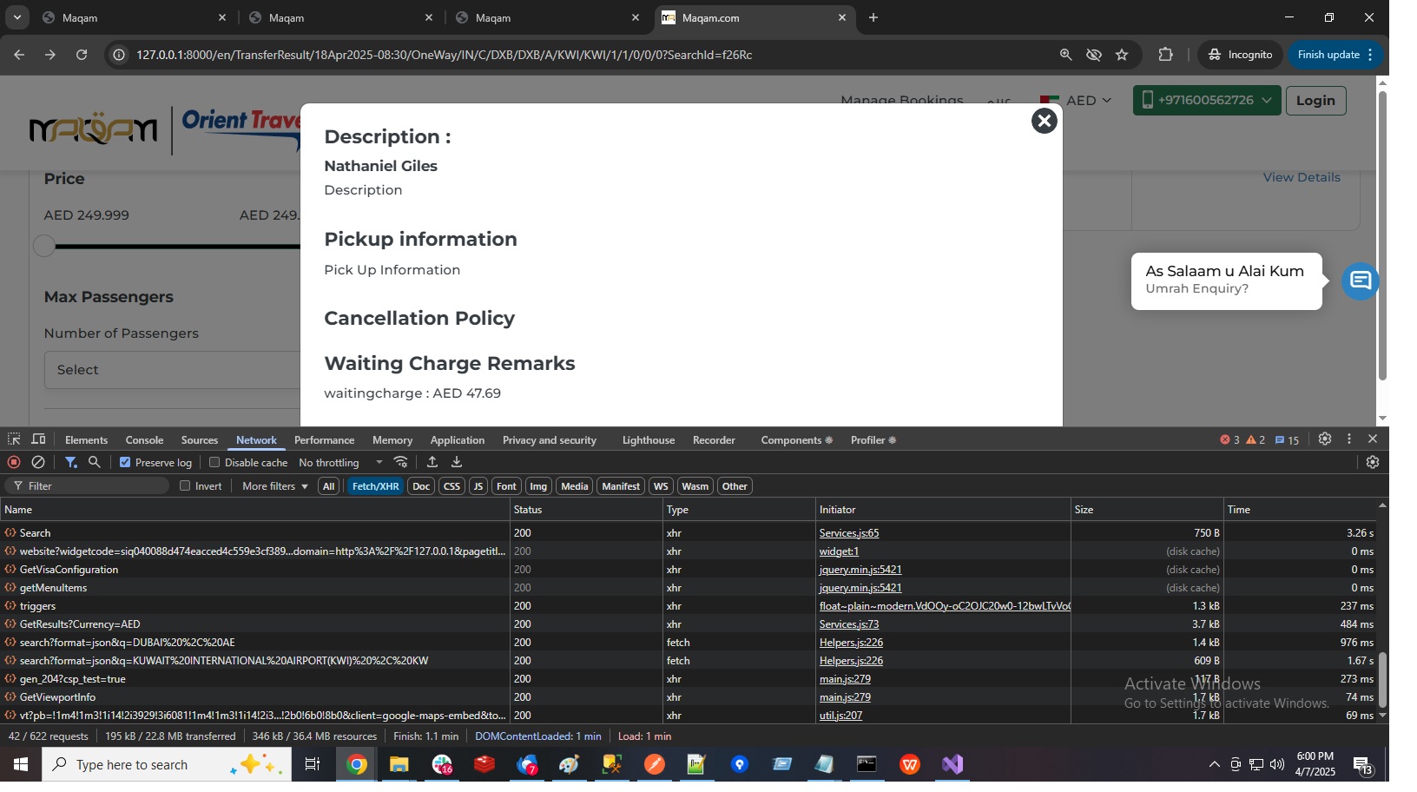Open the chat bubble widget
The image size is (1417, 792).
click(x=1360, y=281)
